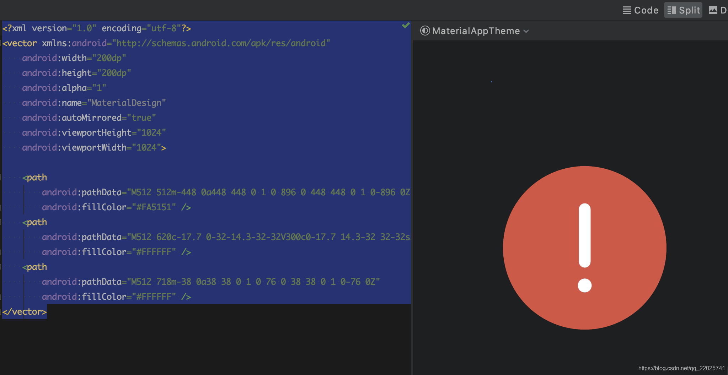
Task: Switch to Split view mode
Action: coord(683,10)
